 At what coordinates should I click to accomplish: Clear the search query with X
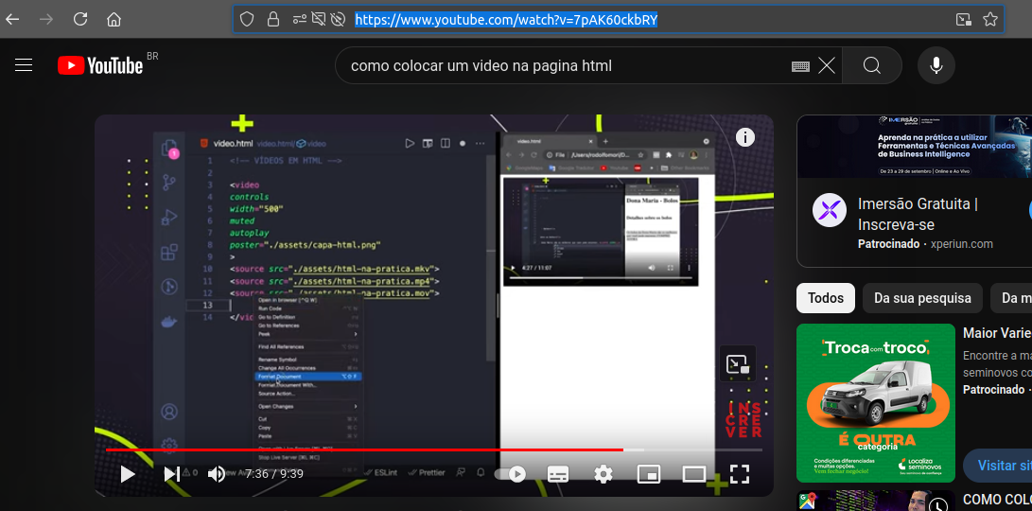coord(826,65)
